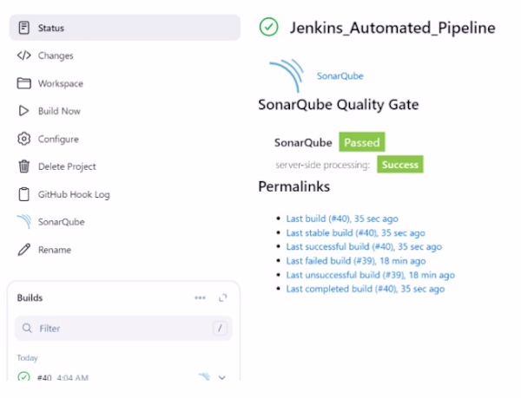Open the Last unsuccessful build (#39) permalink

click(x=371, y=275)
